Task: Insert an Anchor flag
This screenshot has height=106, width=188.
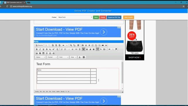Action: [116, 49]
